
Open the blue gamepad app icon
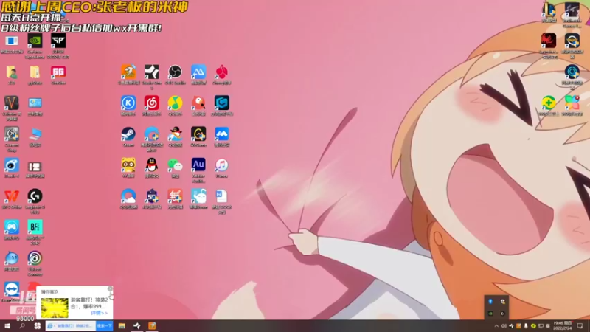click(12, 227)
